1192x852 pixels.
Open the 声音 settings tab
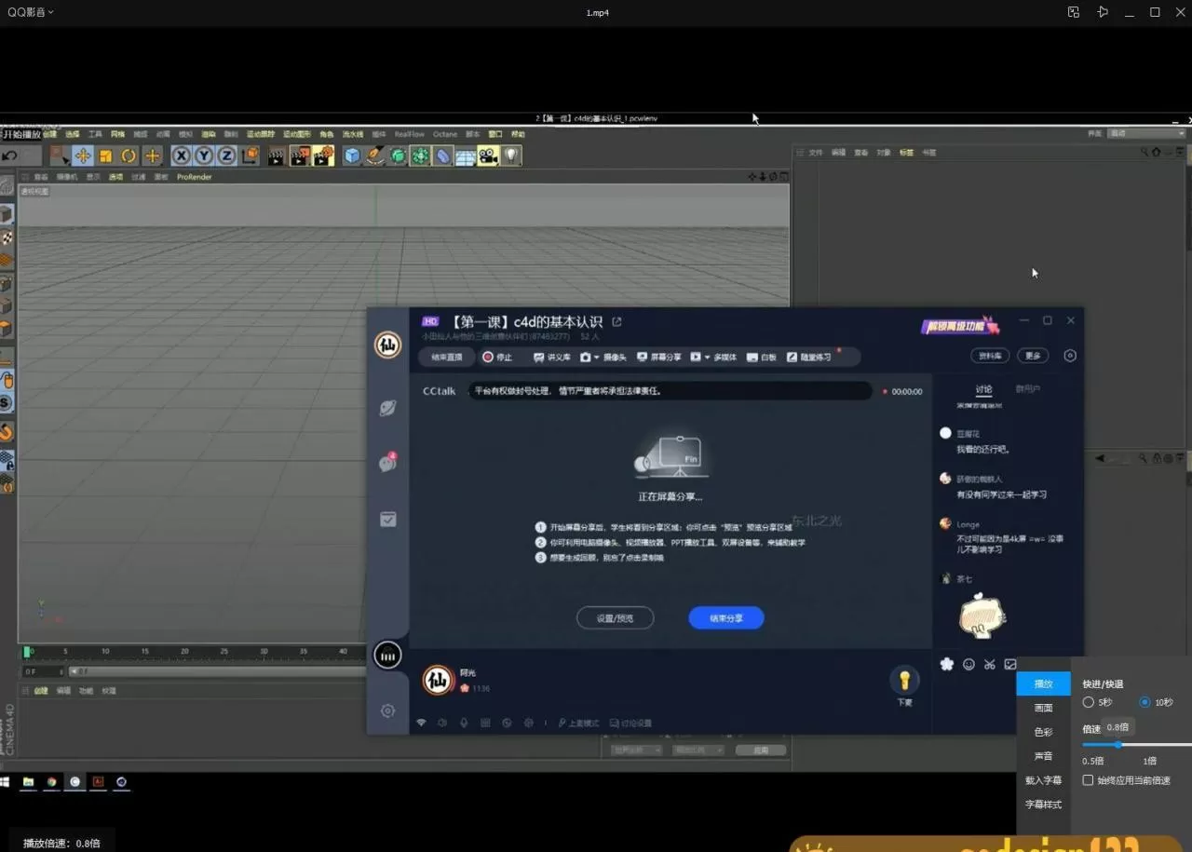(x=1043, y=756)
